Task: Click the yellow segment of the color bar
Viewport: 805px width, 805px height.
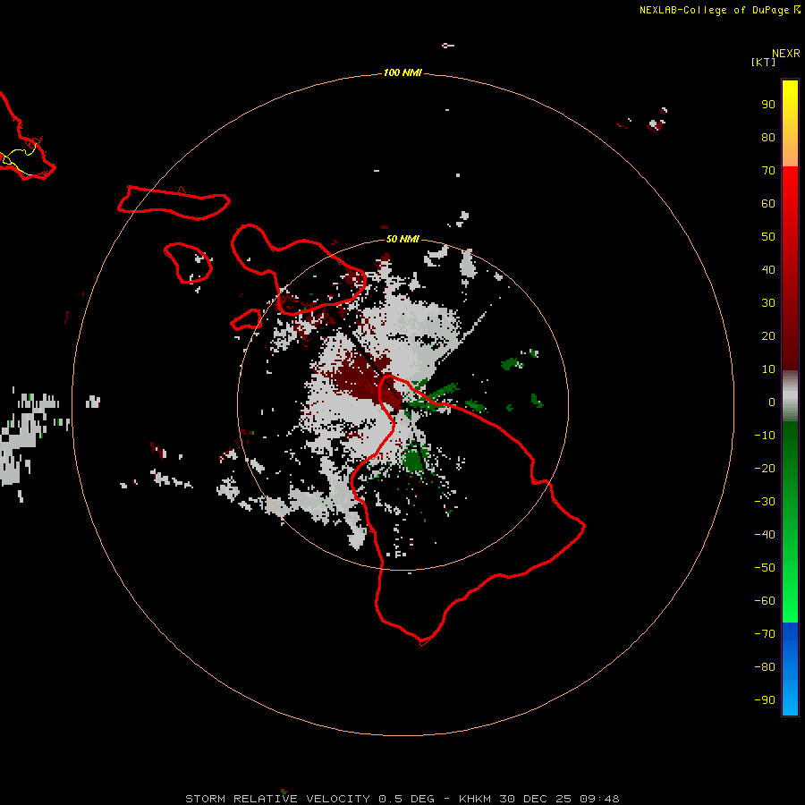Action: pyautogui.click(x=790, y=123)
